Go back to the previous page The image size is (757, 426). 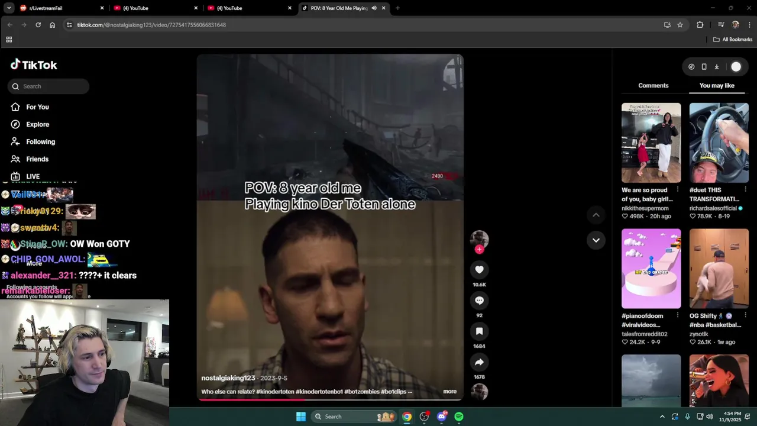9,25
